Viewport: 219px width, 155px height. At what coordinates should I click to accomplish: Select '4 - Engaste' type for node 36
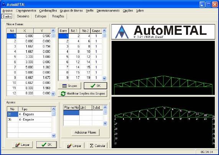pos(35,119)
